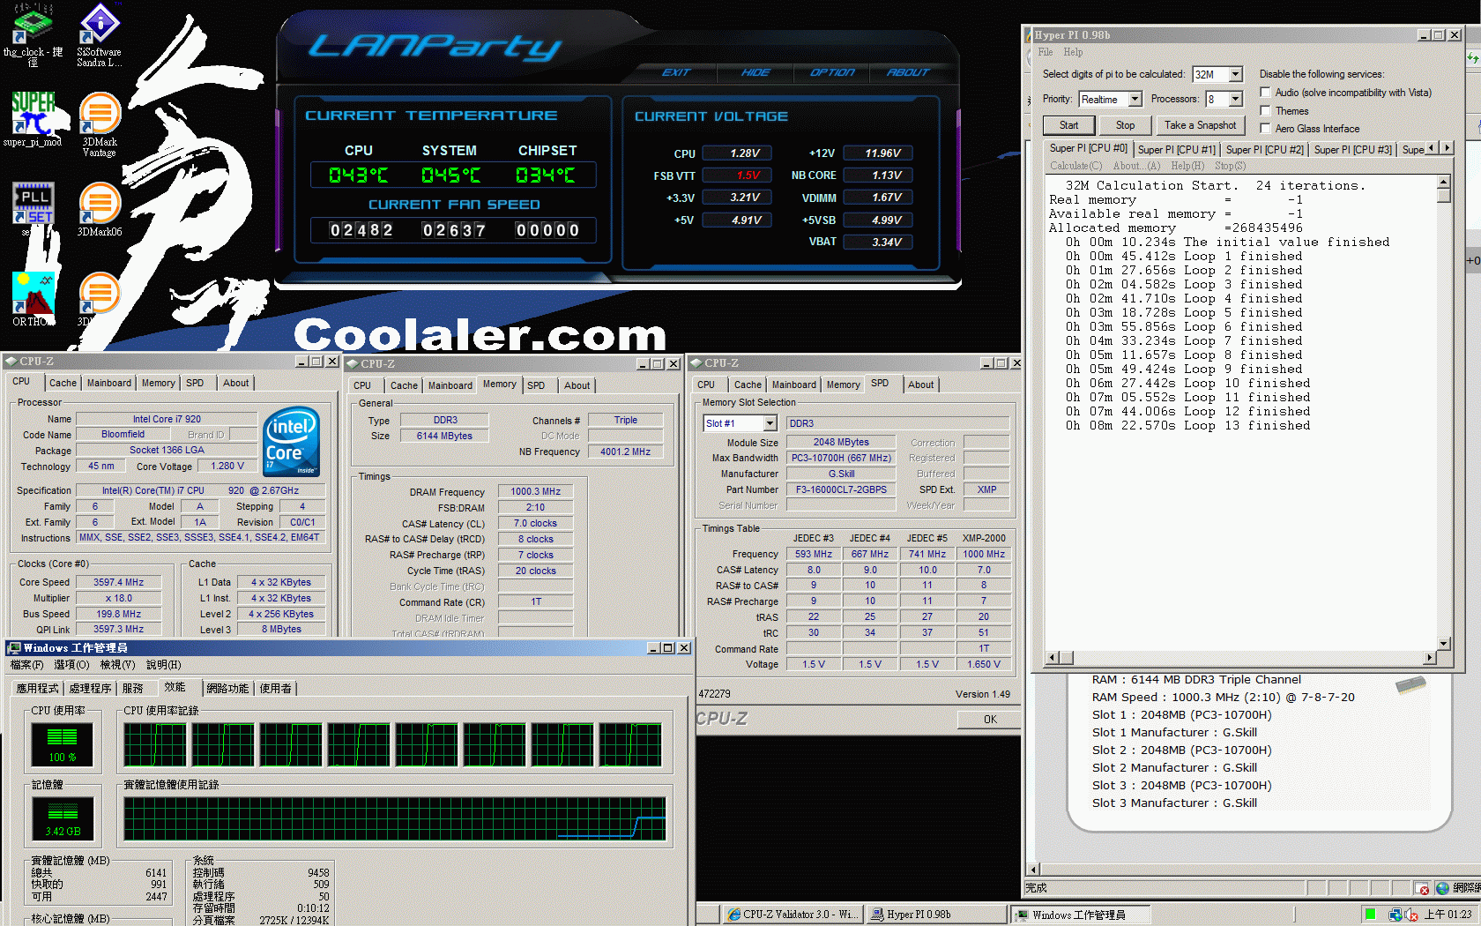Click CPU-Z Validator Internet Explorer taskbar icon
1481x926 pixels.
tap(734, 915)
